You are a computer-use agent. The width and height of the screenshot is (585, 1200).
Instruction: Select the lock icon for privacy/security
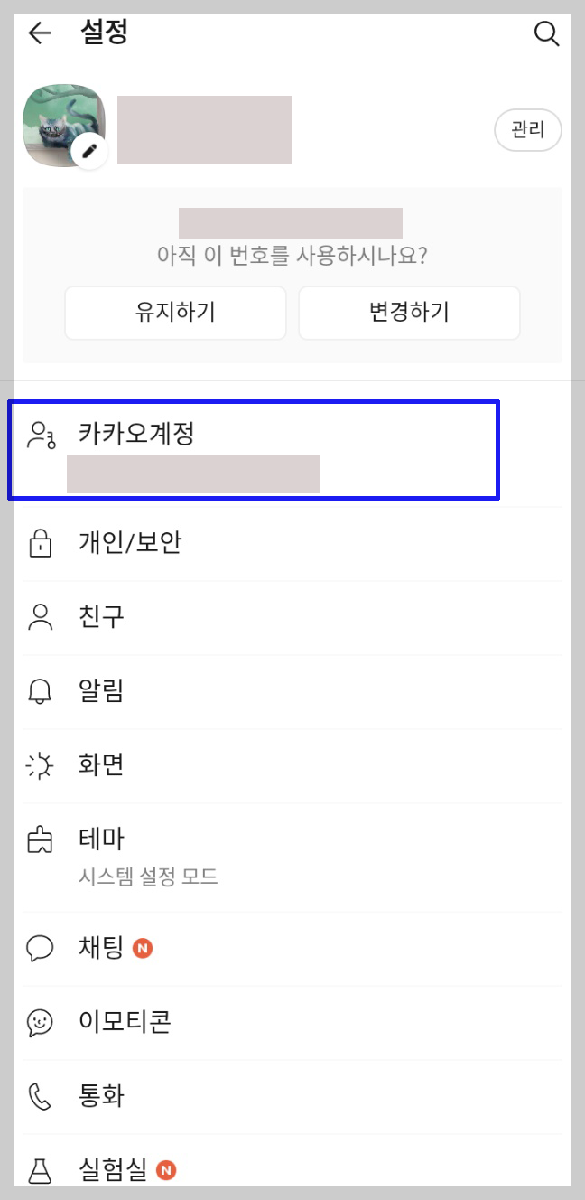click(x=40, y=543)
